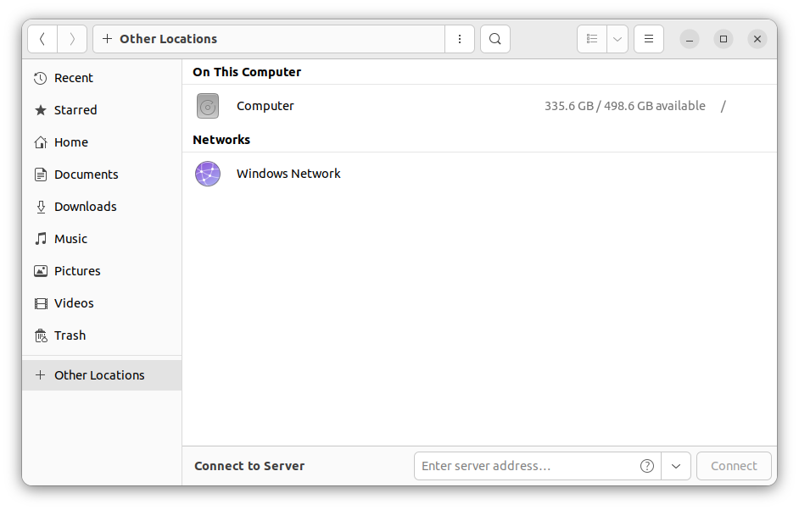The height and width of the screenshot is (510, 799).
Task: Open Starred in the sidebar
Action: [x=102, y=110]
